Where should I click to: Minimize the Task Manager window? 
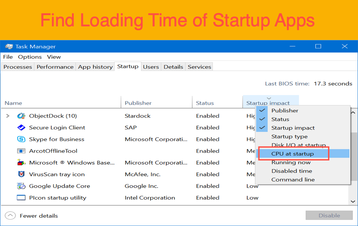(292, 46)
